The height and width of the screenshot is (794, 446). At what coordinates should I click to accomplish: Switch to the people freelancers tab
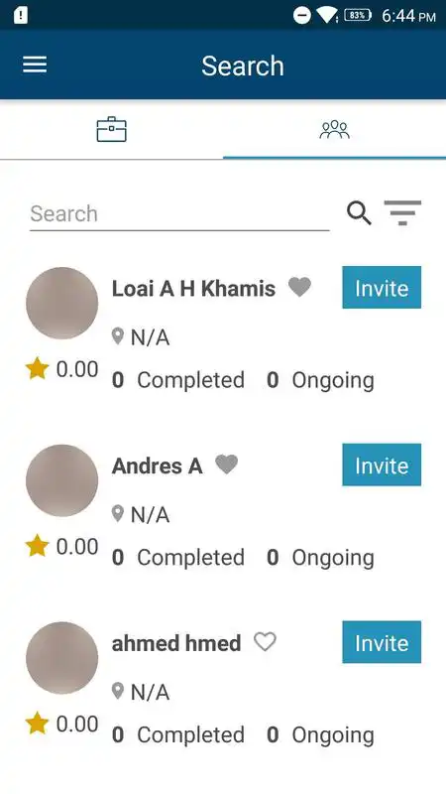pyautogui.click(x=334, y=130)
